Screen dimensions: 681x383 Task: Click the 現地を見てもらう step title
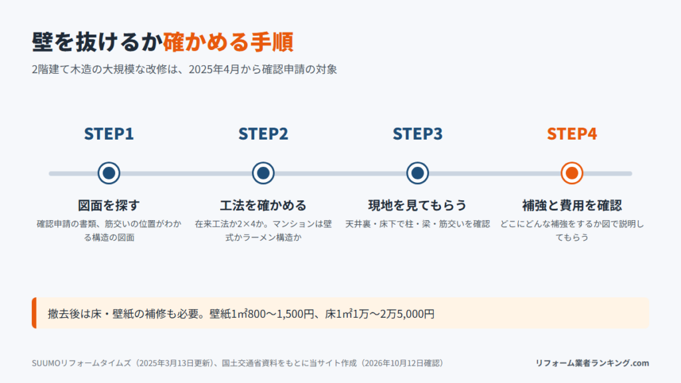[x=418, y=205]
